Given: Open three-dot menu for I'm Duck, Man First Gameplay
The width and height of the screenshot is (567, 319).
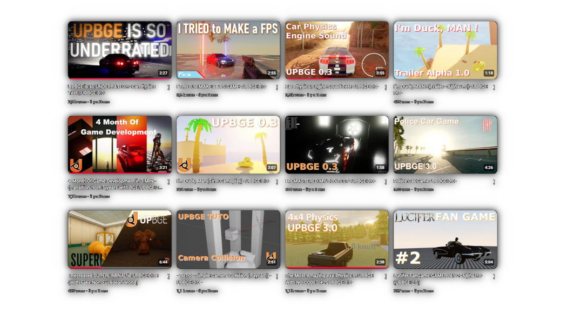Looking at the screenshot, I should (277, 182).
